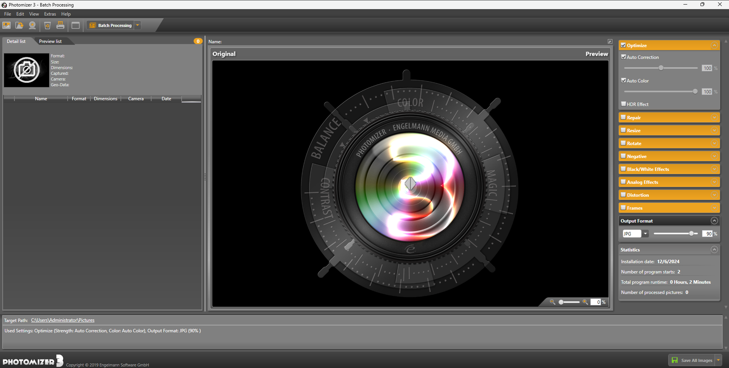Switch to the Preview list tab
This screenshot has width=729, height=368.
50,41
